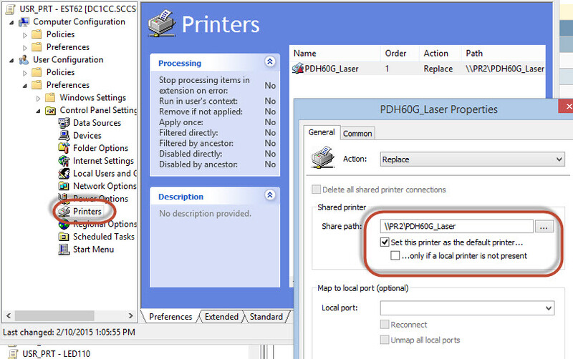The image size is (573, 359).
Task: Click the Windows Settings folder icon
Action: [x=50, y=97]
